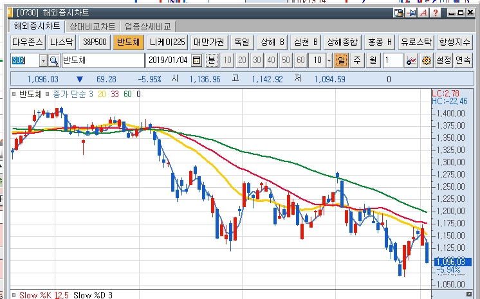The width and height of the screenshot is (480, 299).
Task: Open the minute interval dropdown arrow
Action: [x=329, y=60]
